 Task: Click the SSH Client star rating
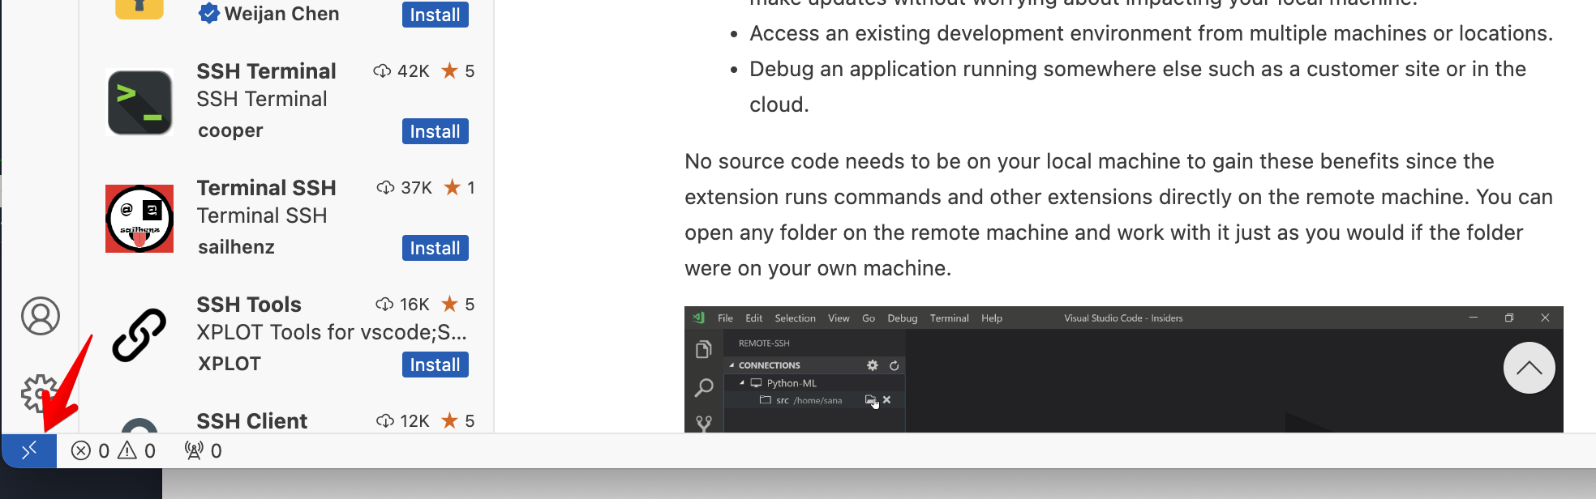pyautogui.click(x=458, y=421)
